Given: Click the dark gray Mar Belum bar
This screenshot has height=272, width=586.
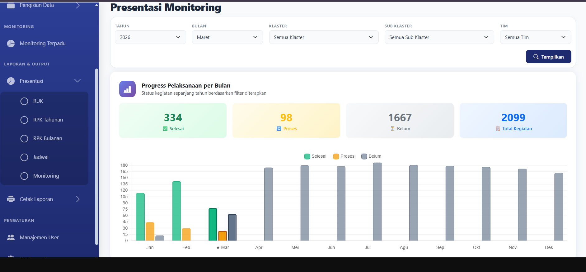Looking at the screenshot, I should coord(232,227).
